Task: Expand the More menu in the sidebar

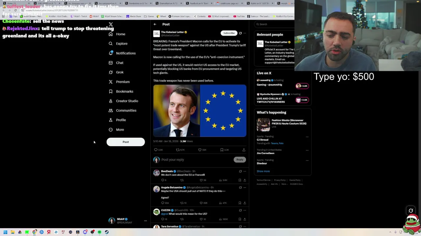Action: [116, 129]
